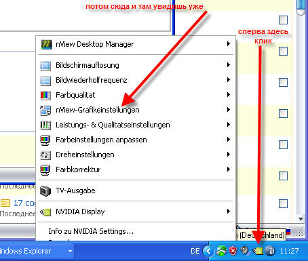Open Info zu NVIDIA Settings...
Viewport: 308px width, 261px height.
[x=136, y=231]
